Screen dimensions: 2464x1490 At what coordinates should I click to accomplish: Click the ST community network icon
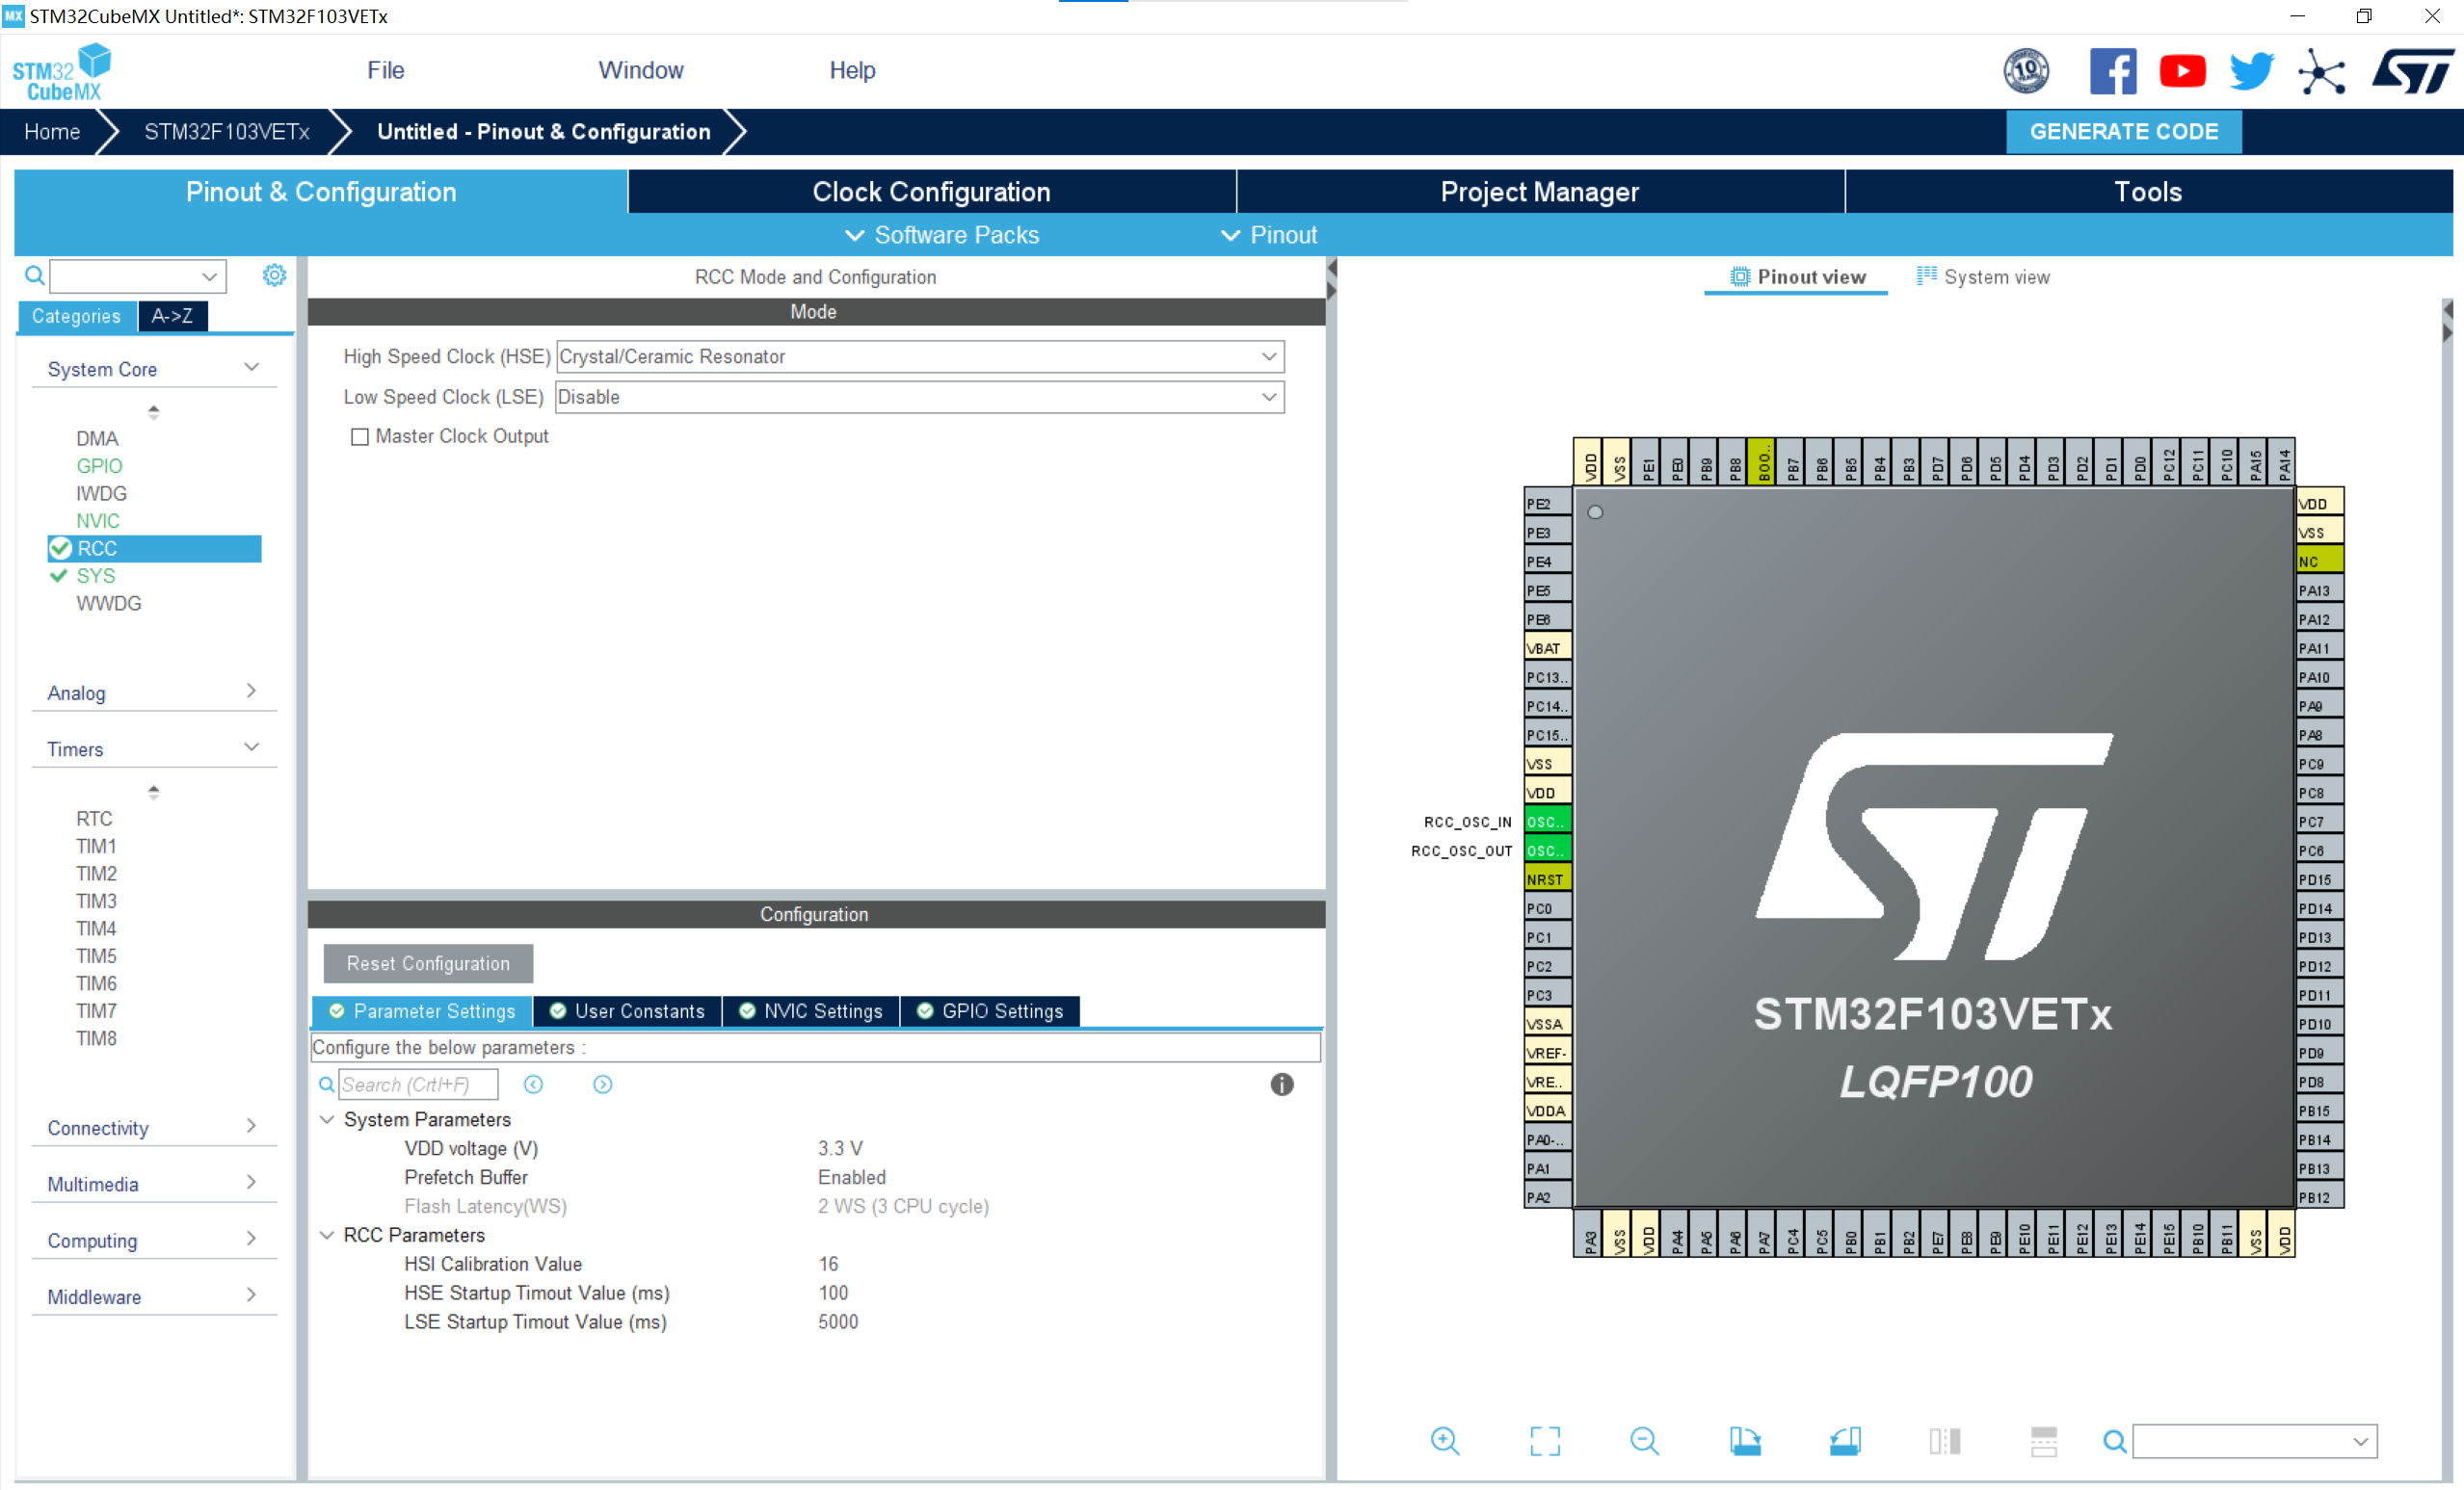coord(2321,71)
